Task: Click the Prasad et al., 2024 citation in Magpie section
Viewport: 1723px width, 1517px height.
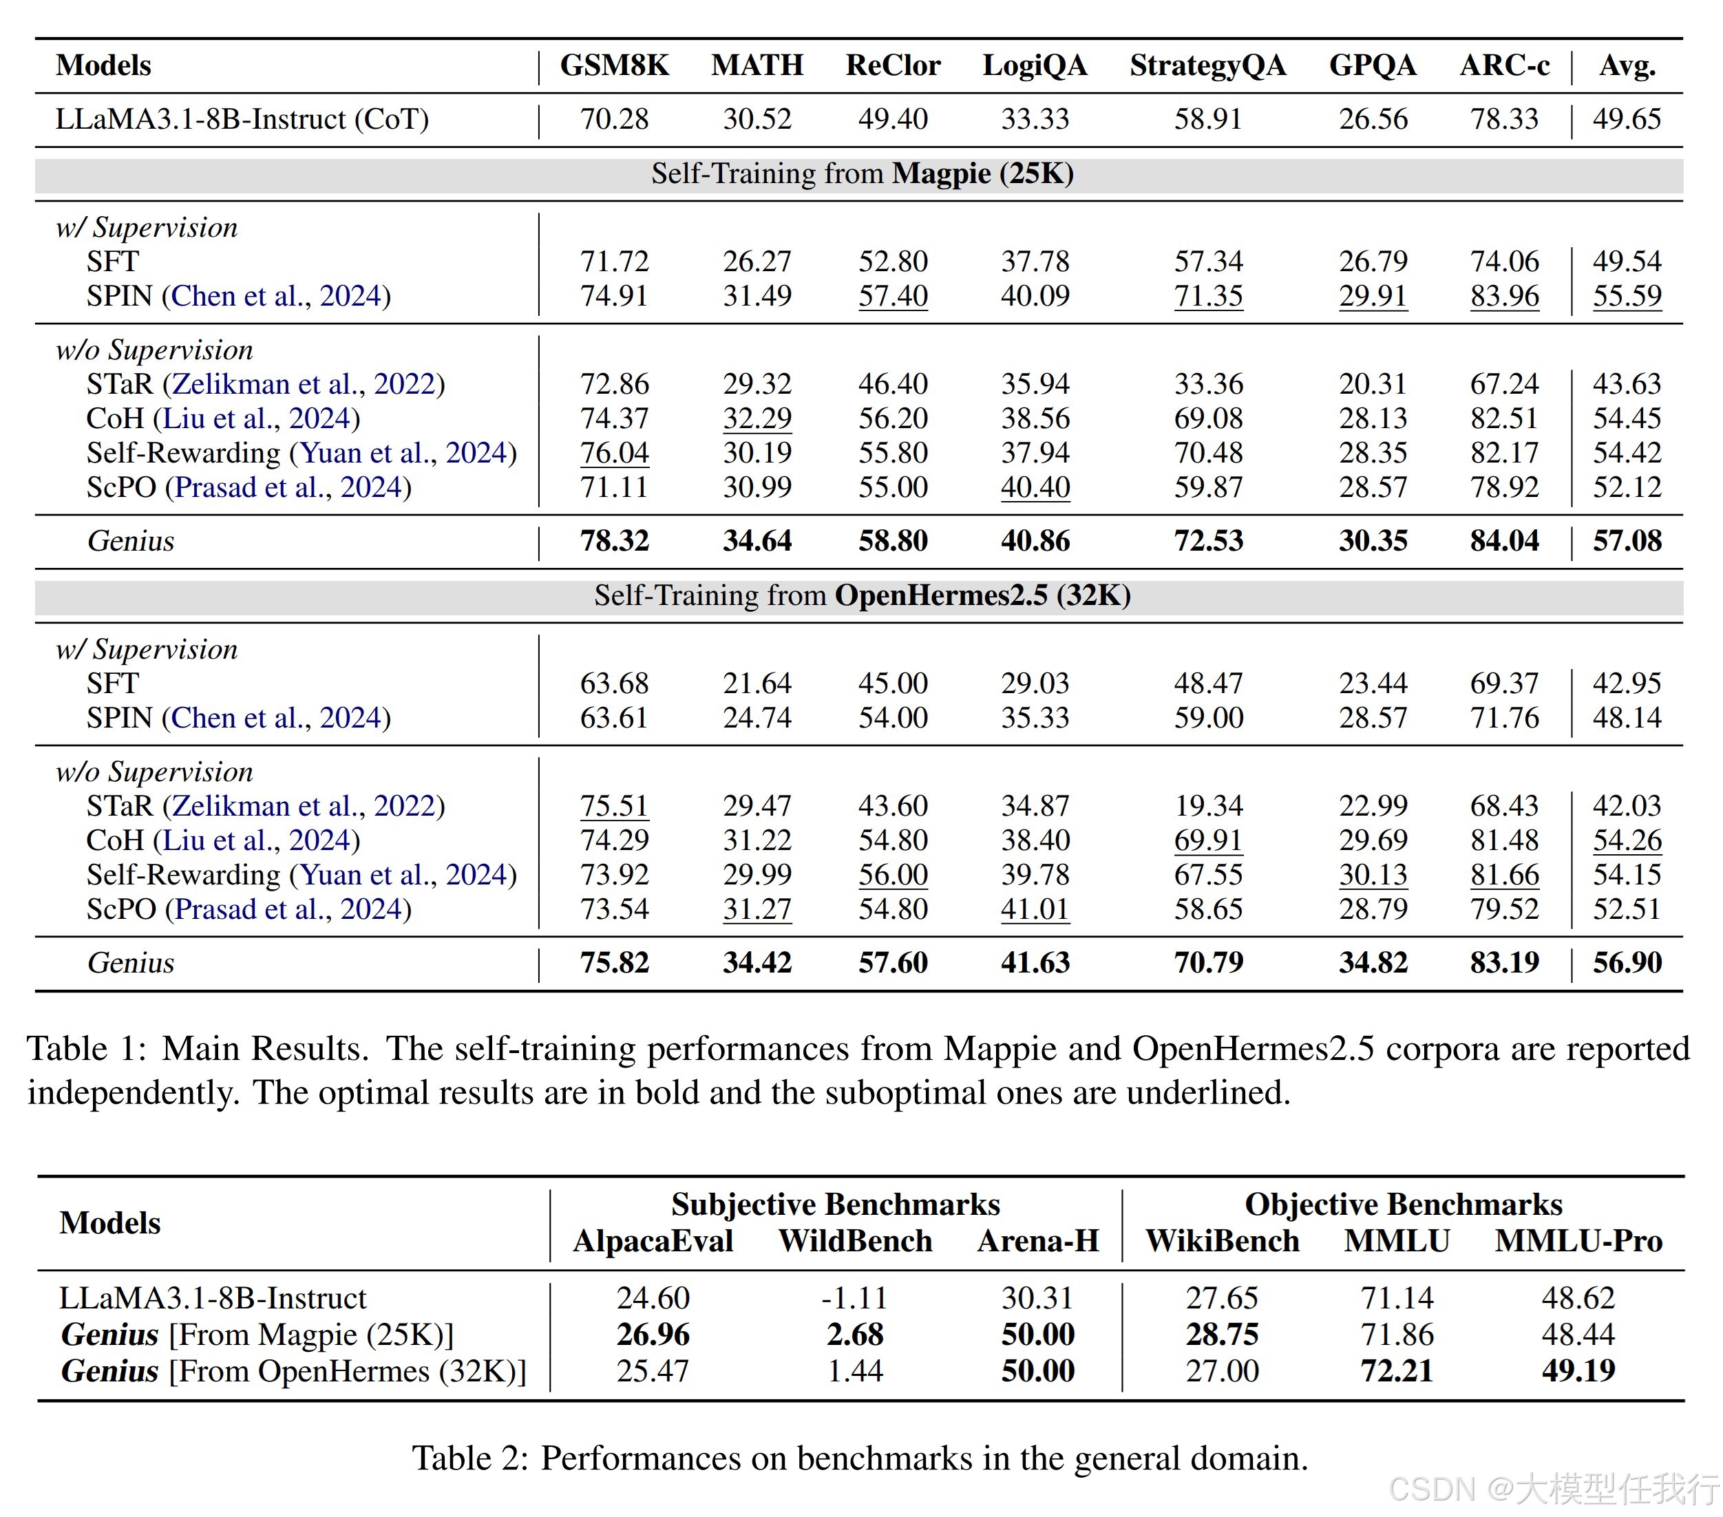Action: [x=288, y=488]
